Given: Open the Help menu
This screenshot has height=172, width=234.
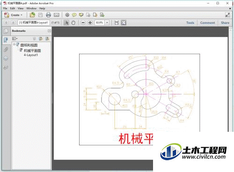Looking at the screenshot, I should click(42, 8).
